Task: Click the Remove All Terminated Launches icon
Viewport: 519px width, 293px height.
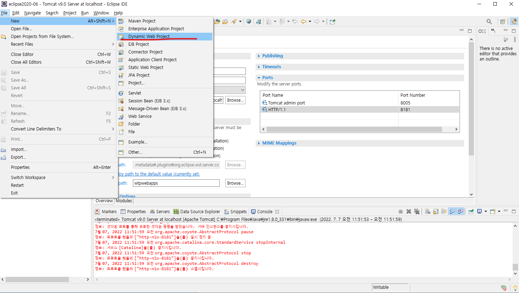Action: point(417,211)
